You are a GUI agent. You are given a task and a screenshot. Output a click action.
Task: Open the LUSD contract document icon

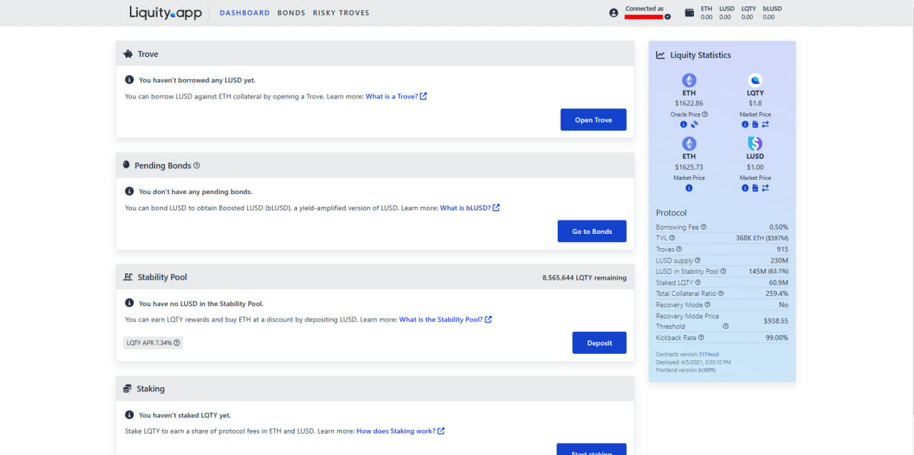755,188
